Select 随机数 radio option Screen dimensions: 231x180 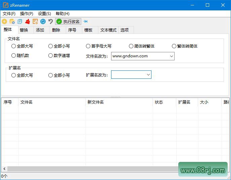(20, 56)
